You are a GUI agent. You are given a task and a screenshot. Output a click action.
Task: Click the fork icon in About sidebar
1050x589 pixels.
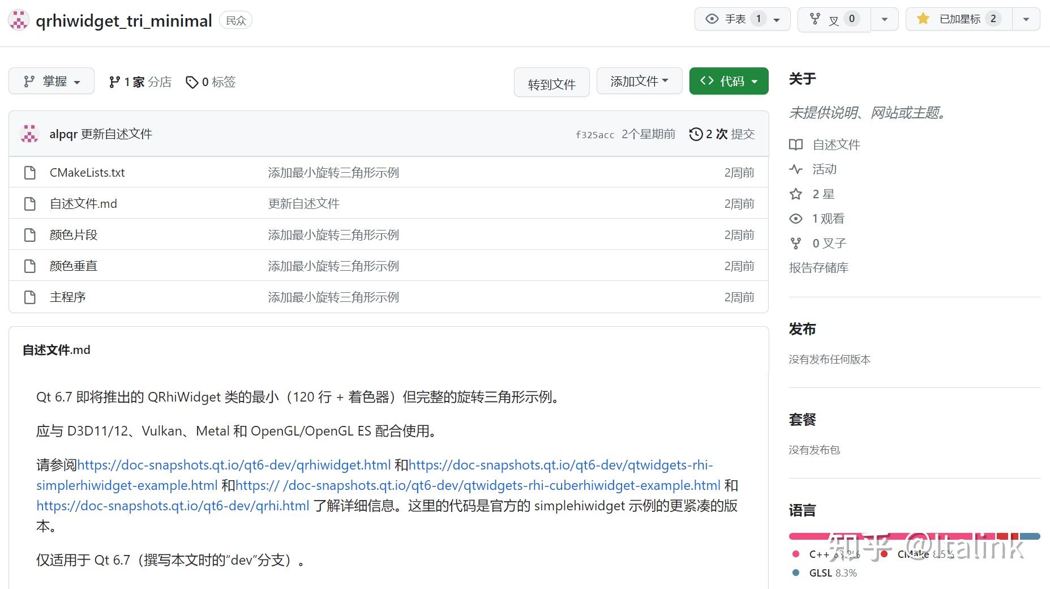point(796,244)
